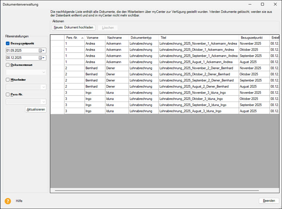Click the horizontal scrollbar of the table

pos(157,190)
